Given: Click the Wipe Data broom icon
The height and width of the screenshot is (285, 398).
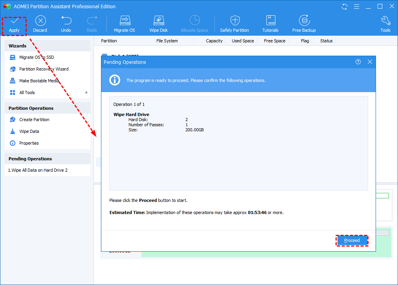Looking at the screenshot, I should click(x=13, y=131).
